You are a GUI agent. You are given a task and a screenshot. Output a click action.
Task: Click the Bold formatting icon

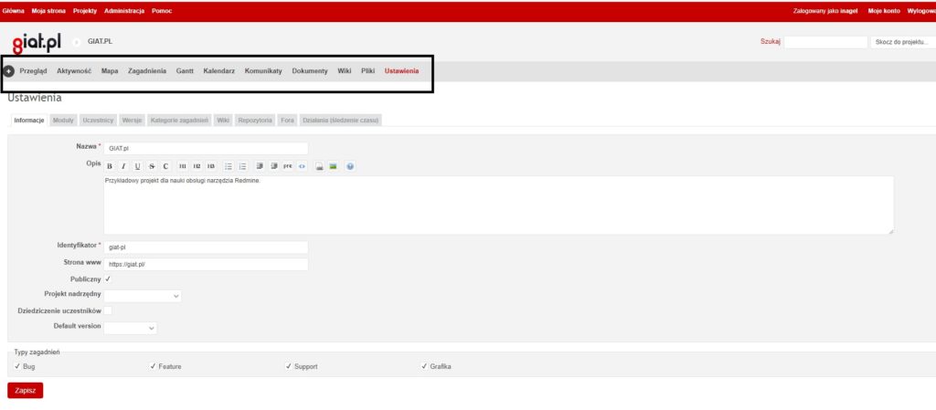coord(110,166)
